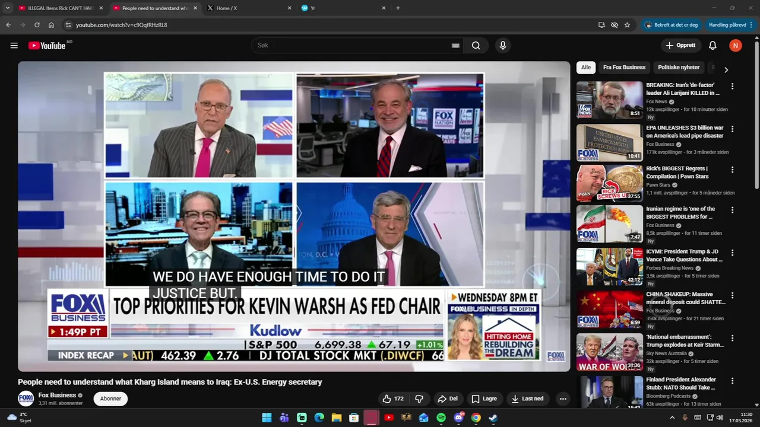Go back in browser history

click(8, 25)
